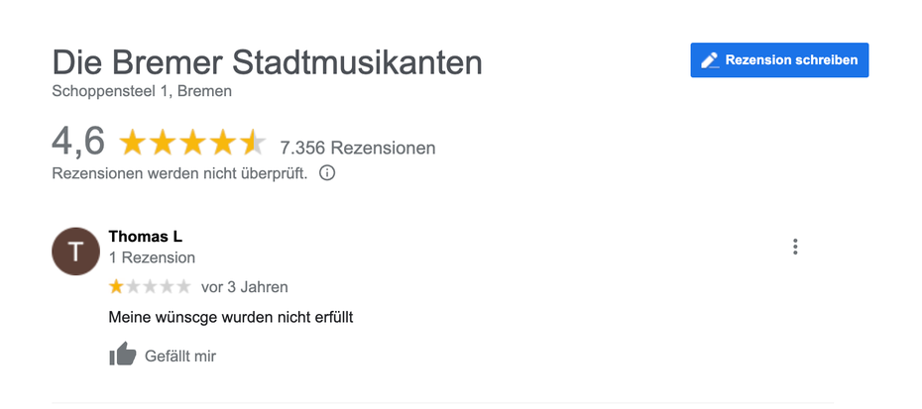Click the address Schoppensteel 1, Bremen
Screen dimensions: 922x409
coord(142,92)
